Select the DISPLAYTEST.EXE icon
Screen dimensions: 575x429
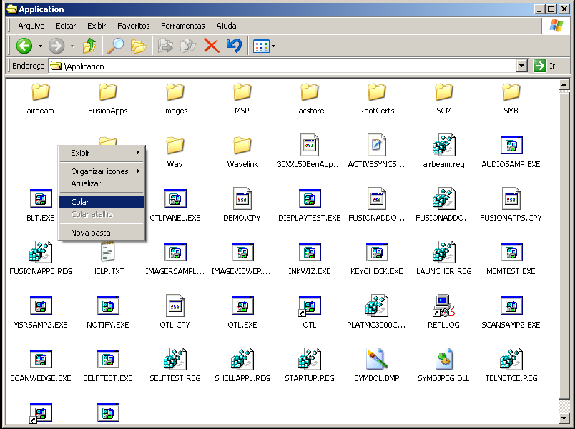pos(310,198)
